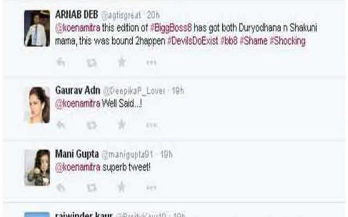View Gaurav Adn's avatar image

pos(37,105)
